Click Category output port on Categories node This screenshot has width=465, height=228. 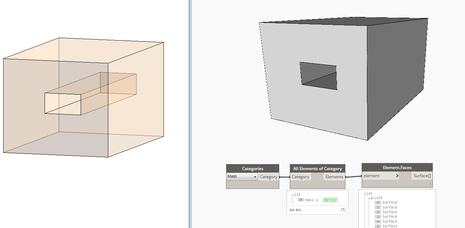pos(269,177)
